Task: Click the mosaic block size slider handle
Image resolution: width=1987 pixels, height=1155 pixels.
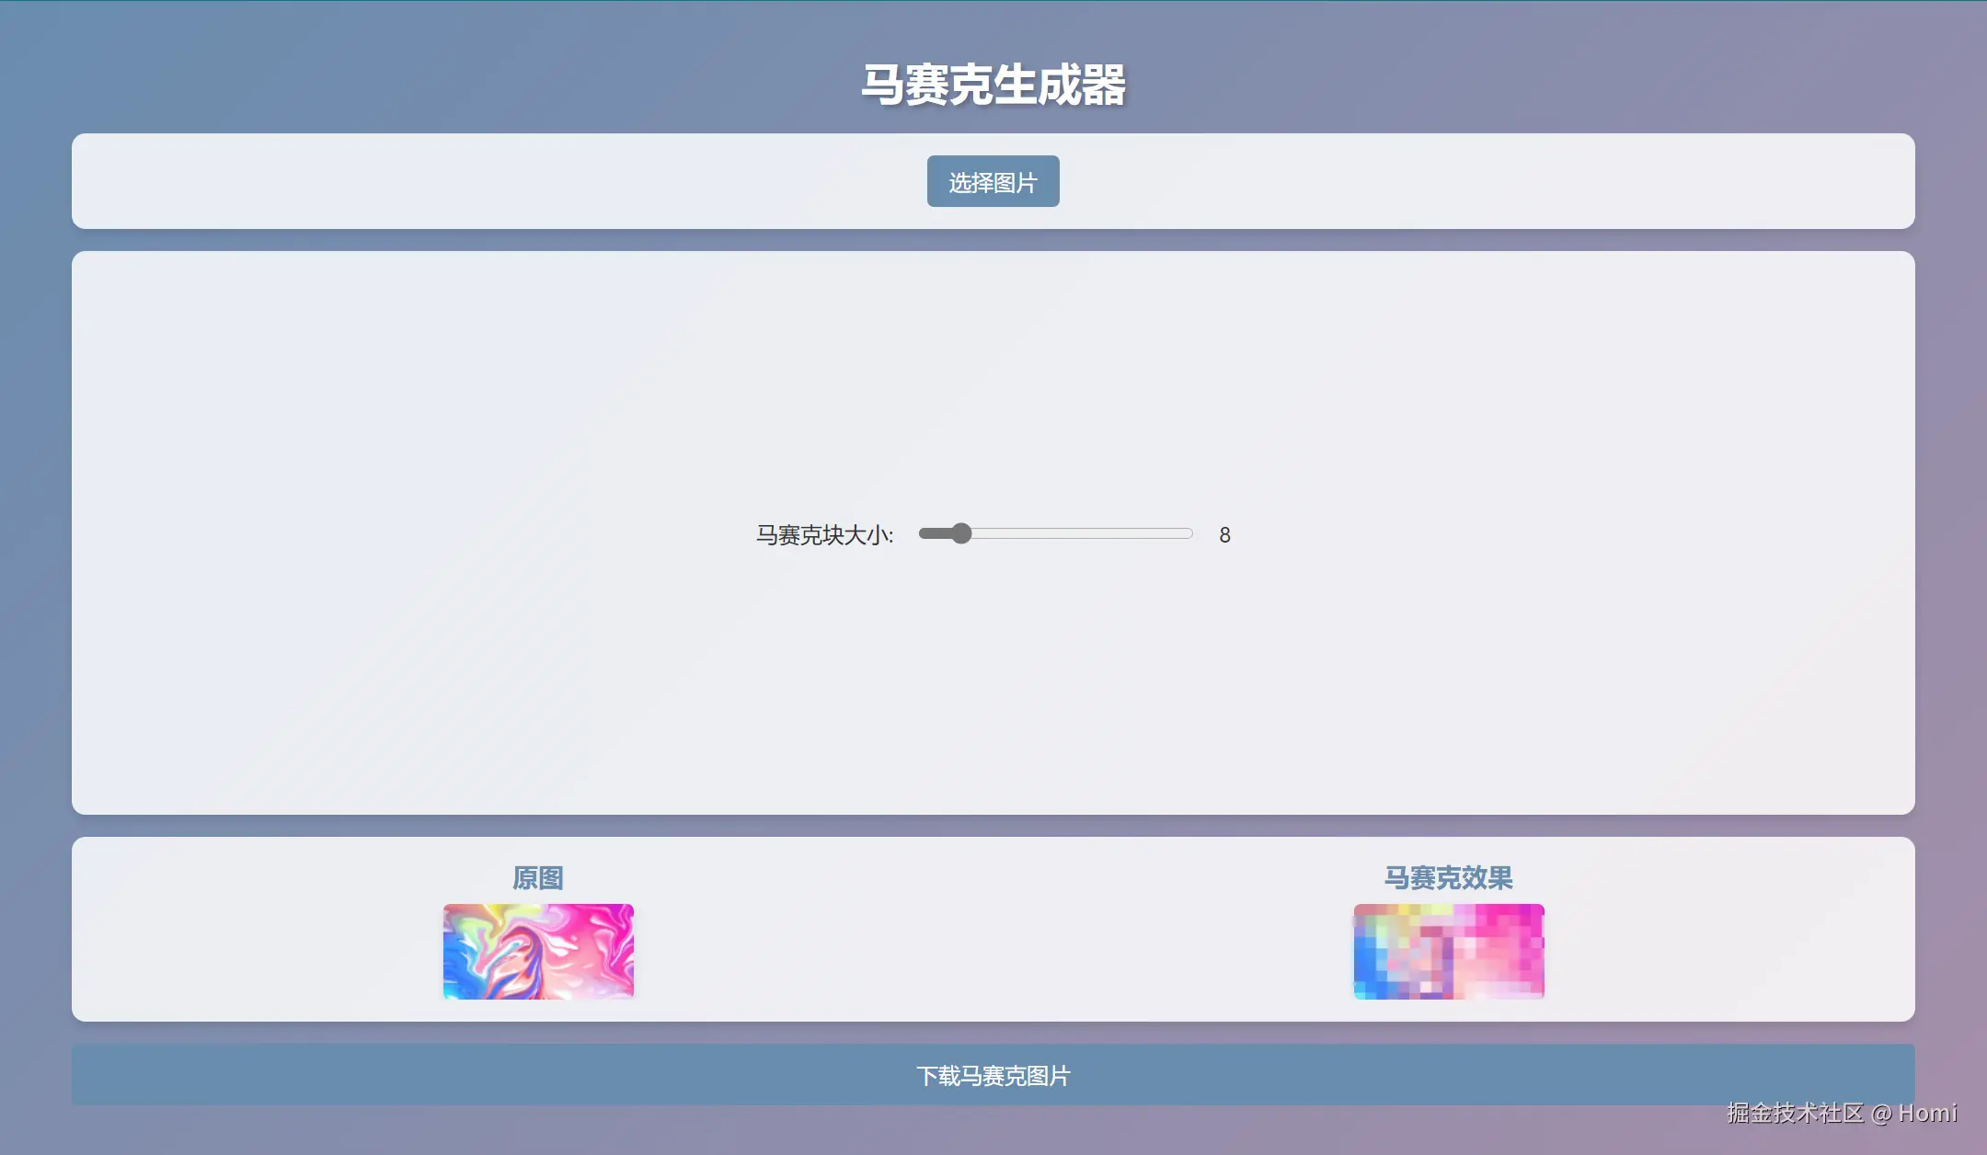Action: coord(961,534)
